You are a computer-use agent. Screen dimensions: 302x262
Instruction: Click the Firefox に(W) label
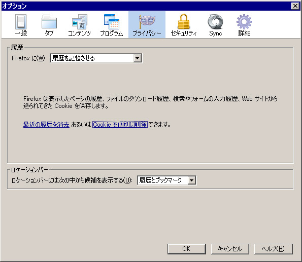click(28, 58)
